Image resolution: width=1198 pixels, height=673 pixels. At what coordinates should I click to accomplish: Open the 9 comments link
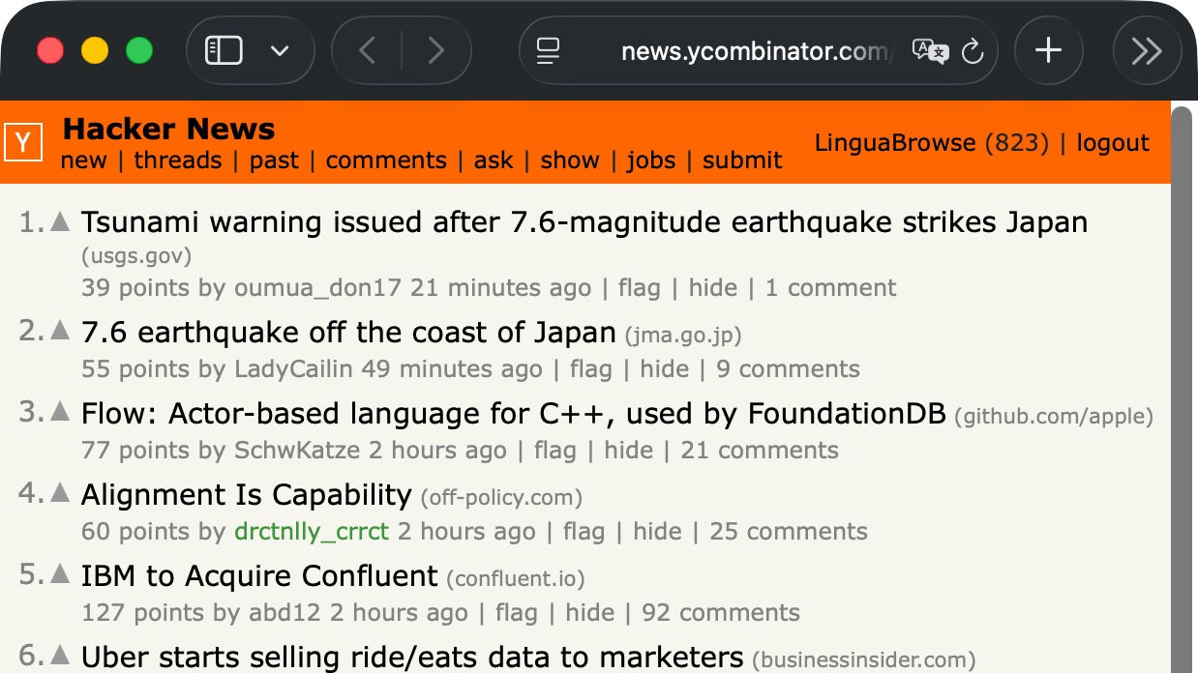pyautogui.click(x=789, y=369)
